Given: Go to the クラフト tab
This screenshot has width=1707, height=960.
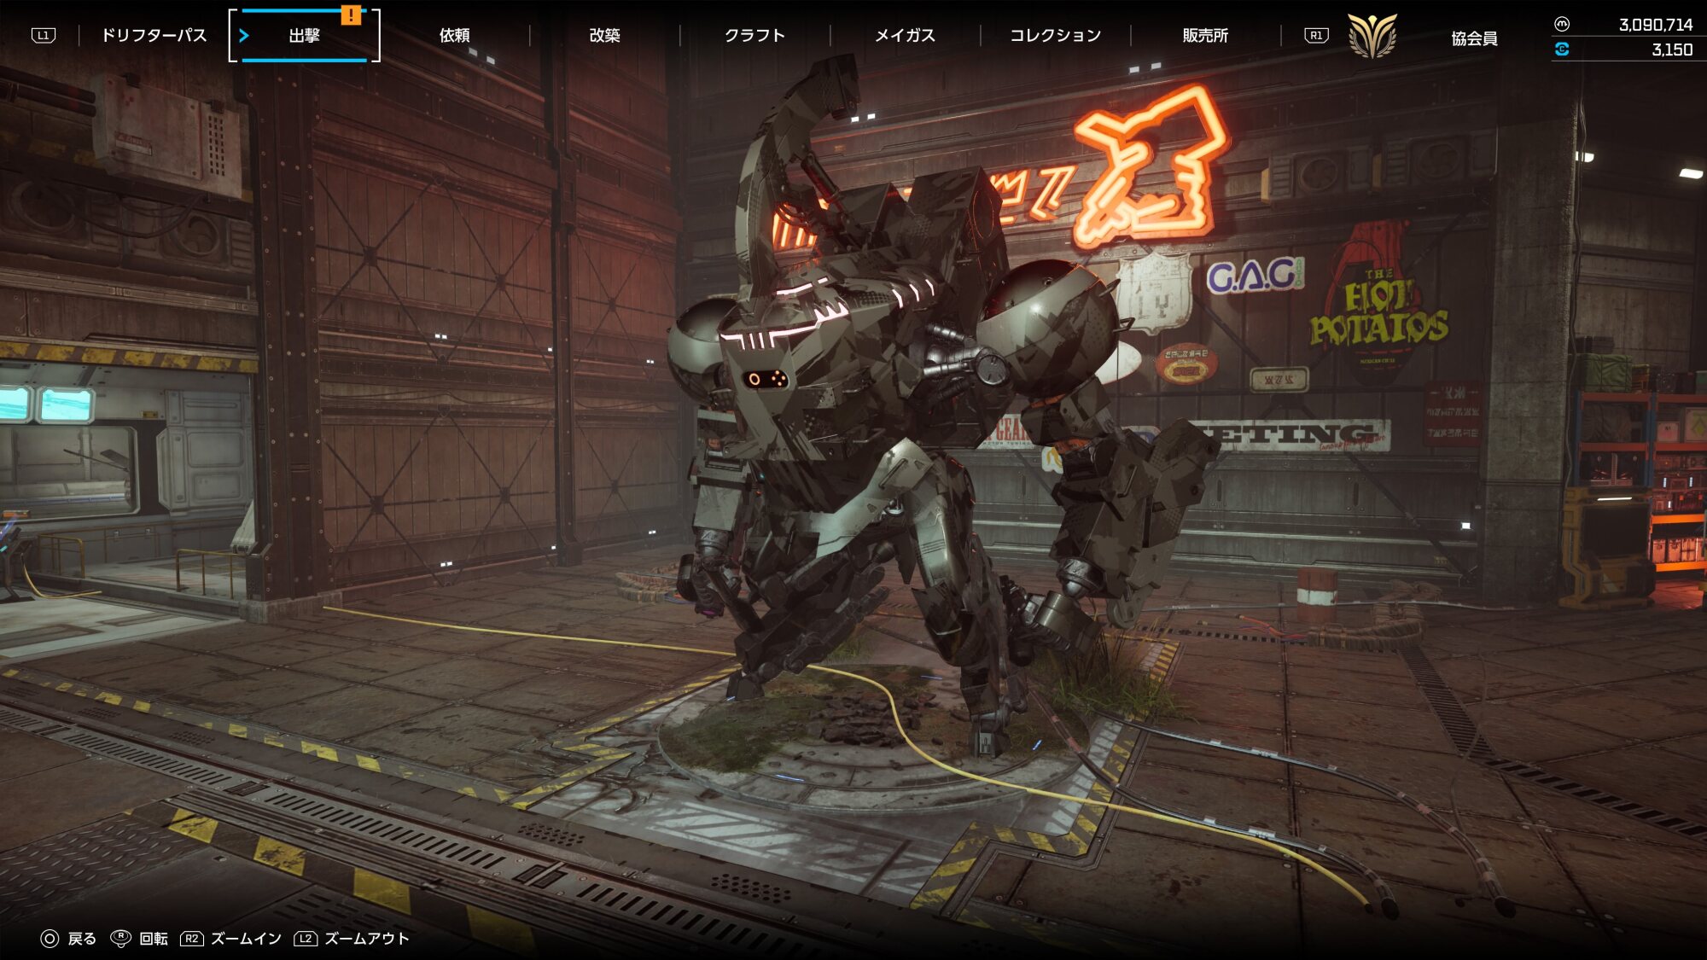Looking at the screenshot, I should 754,35.
